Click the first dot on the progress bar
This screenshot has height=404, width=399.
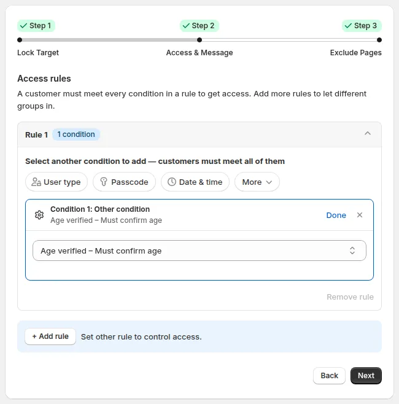point(20,40)
